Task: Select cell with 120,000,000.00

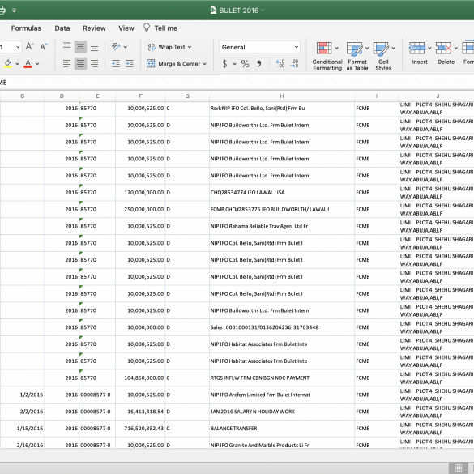Action: (x=140, y=193)
